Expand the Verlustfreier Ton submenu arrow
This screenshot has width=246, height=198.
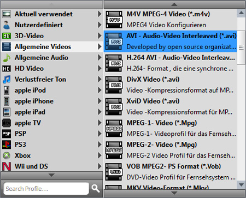click(x=99, y=79)
